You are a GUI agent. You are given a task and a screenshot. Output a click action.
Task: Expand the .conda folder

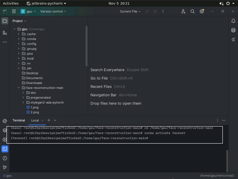click(x=19, y=39)
